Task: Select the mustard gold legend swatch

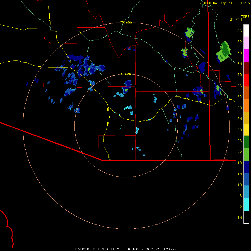Action: pos(246,118)
